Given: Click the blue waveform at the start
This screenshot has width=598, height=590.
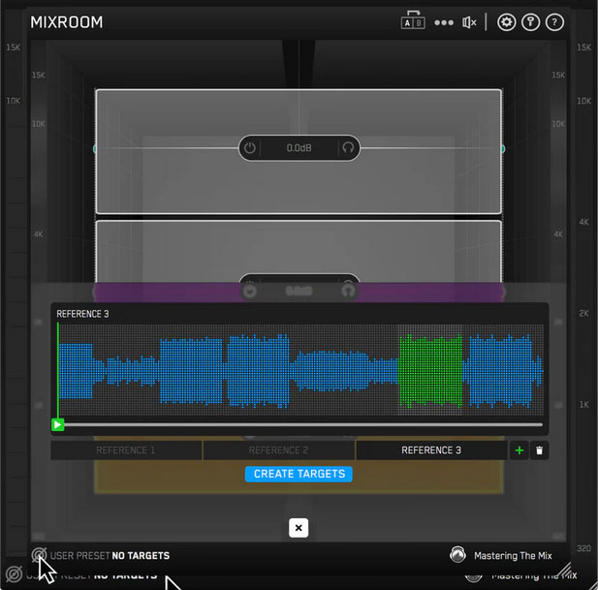Looking at the screenshot, I should point(76,370).
